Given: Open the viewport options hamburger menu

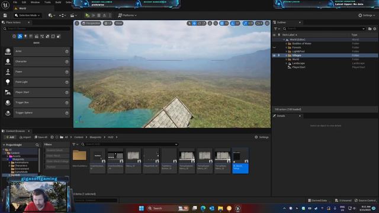Looking at the screenshot, I should tap(77, 23).
